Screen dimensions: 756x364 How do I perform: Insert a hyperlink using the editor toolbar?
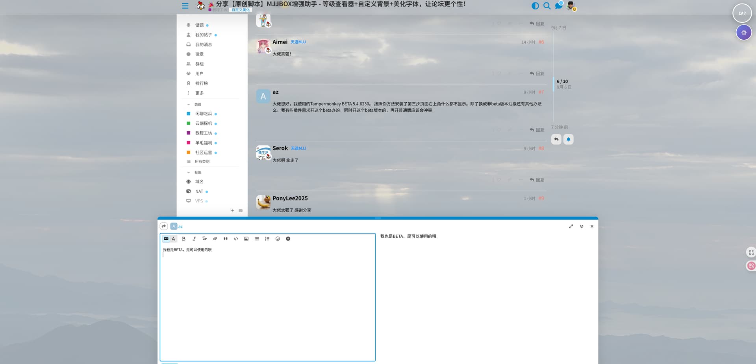[215, 239]
